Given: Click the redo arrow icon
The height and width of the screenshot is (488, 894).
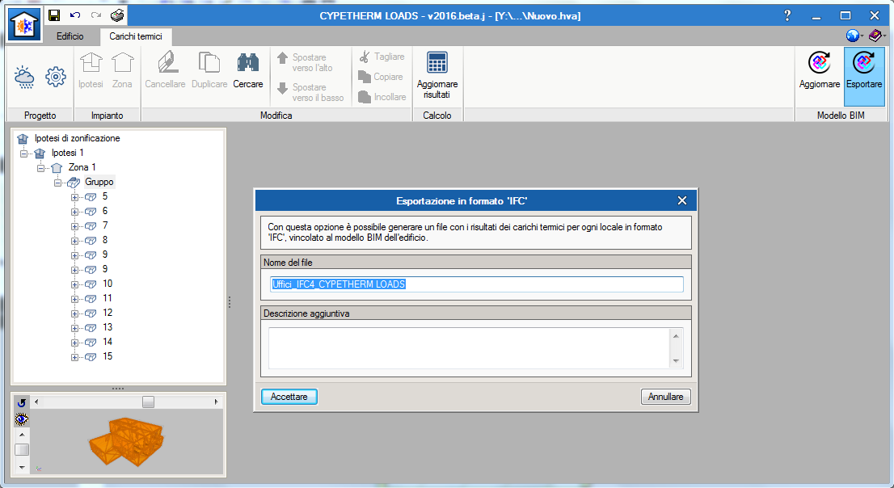Looking at the screenshot, I should coord(96,15).
